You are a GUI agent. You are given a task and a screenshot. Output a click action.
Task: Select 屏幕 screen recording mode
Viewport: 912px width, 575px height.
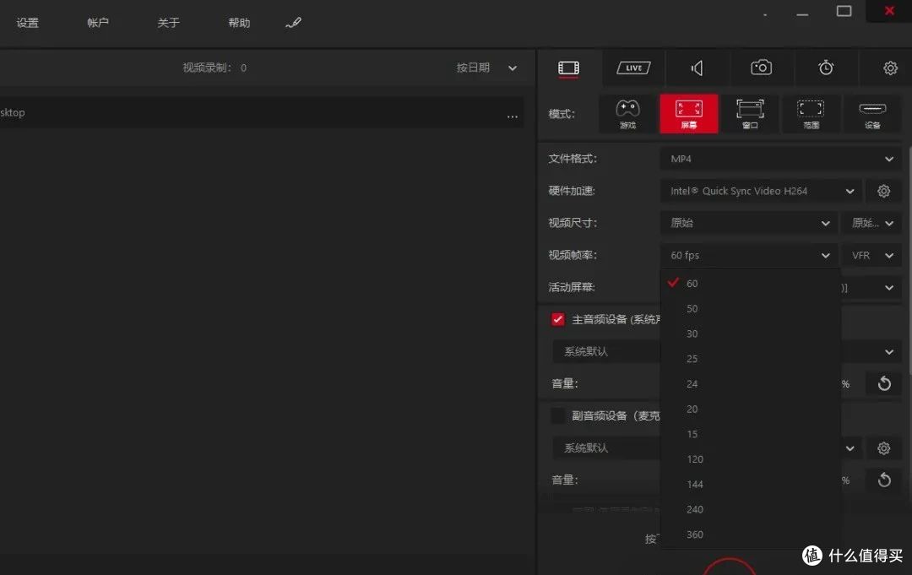point(689,114)
